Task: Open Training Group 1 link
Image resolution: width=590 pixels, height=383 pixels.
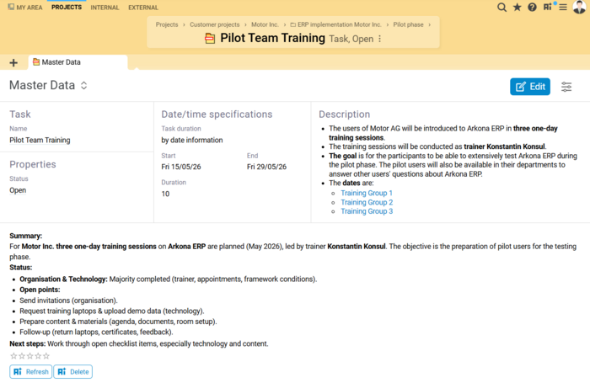Action: point(367,193)
